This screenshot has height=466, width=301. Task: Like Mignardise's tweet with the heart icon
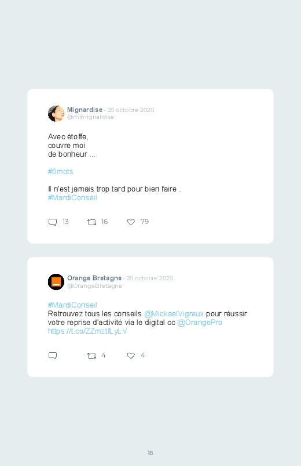pos(131,222)
